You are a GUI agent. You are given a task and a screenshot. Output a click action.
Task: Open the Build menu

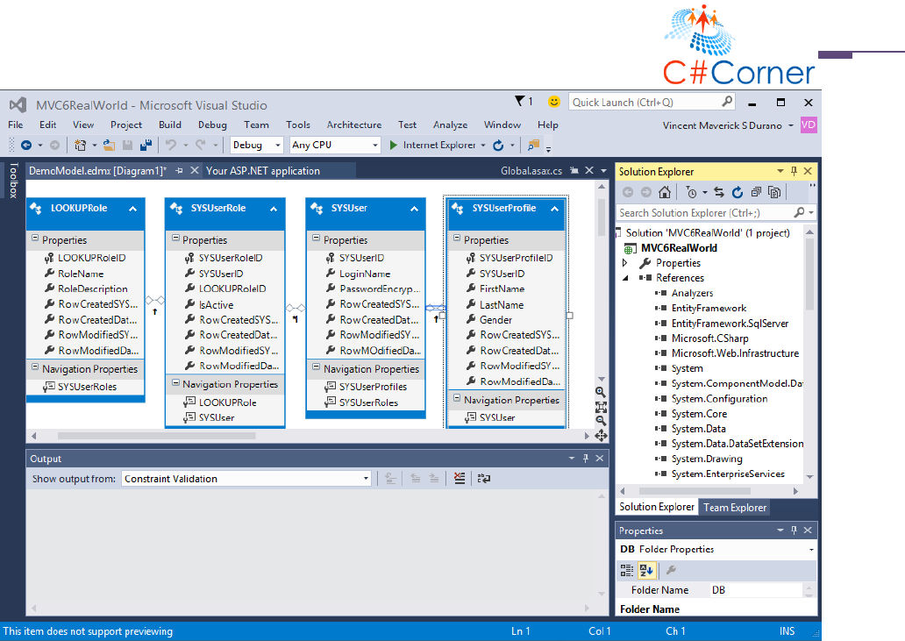(x=170, y=125)
